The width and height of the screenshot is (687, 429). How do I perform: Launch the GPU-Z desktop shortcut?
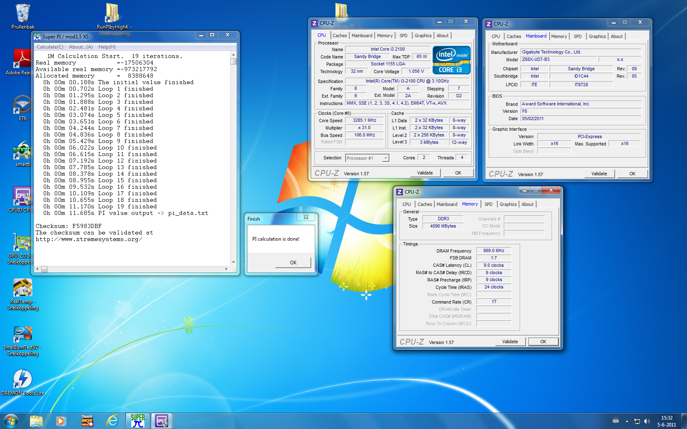[22, 248]
